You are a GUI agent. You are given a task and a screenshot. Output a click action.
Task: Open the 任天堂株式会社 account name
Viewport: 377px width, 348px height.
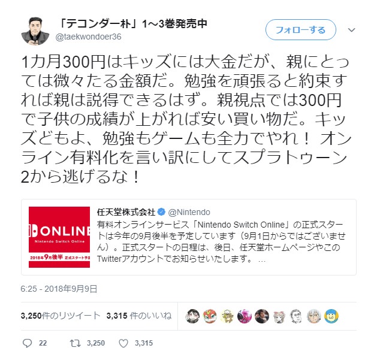point(126,212)
